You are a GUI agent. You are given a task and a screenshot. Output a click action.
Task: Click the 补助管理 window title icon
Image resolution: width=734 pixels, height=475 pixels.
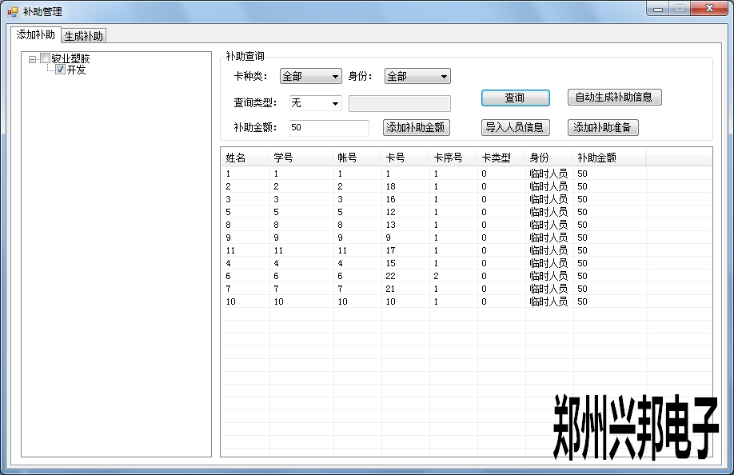[12, 11]
